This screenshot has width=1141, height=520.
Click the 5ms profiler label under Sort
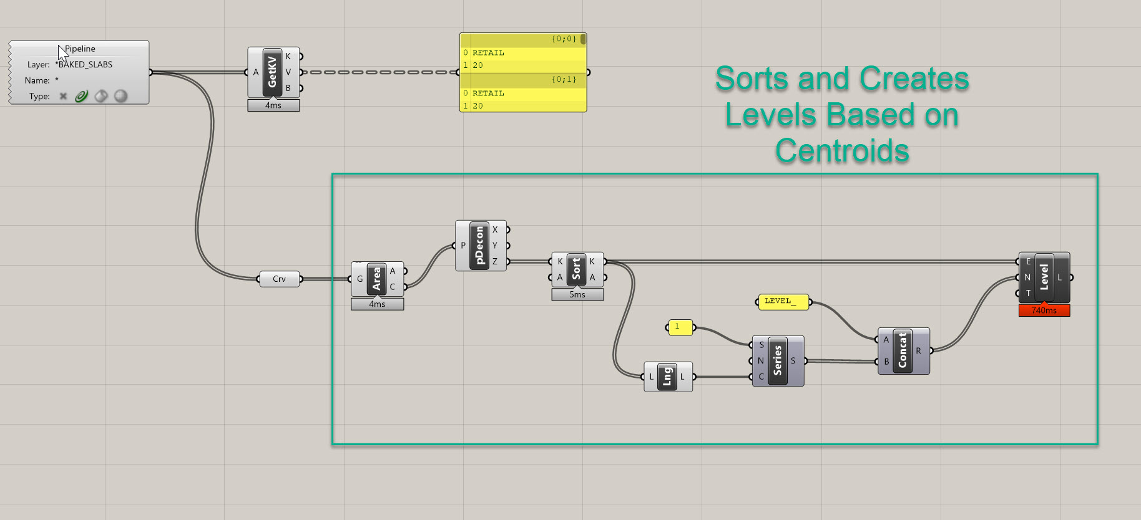577,295
